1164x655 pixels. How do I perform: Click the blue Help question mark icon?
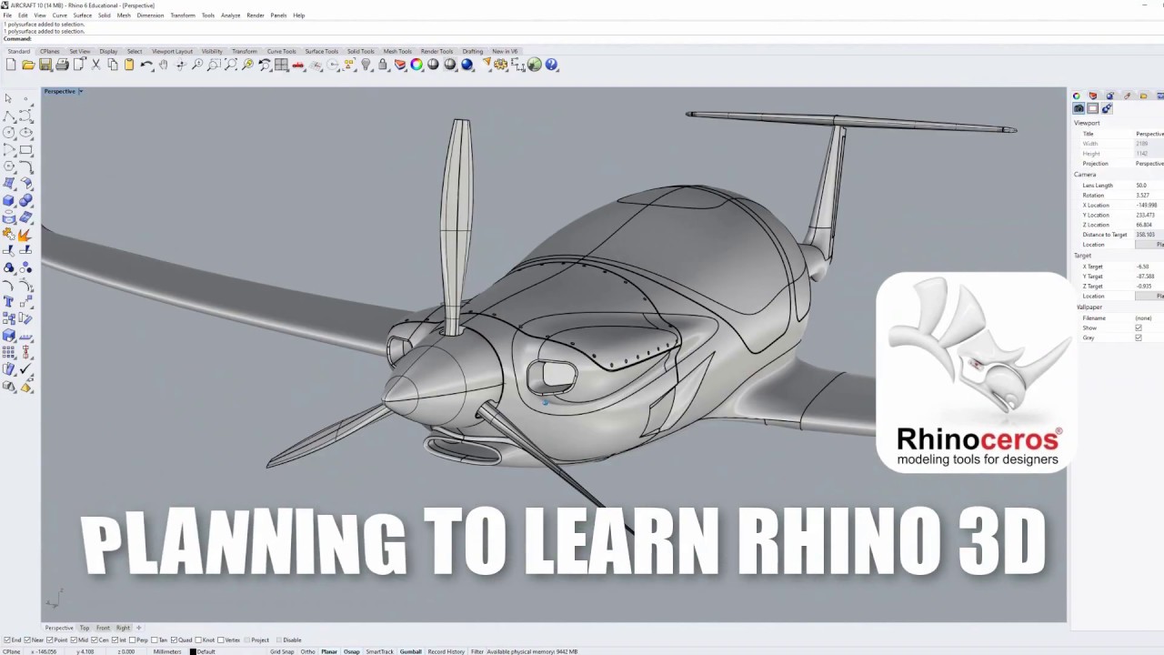point(551,65)
